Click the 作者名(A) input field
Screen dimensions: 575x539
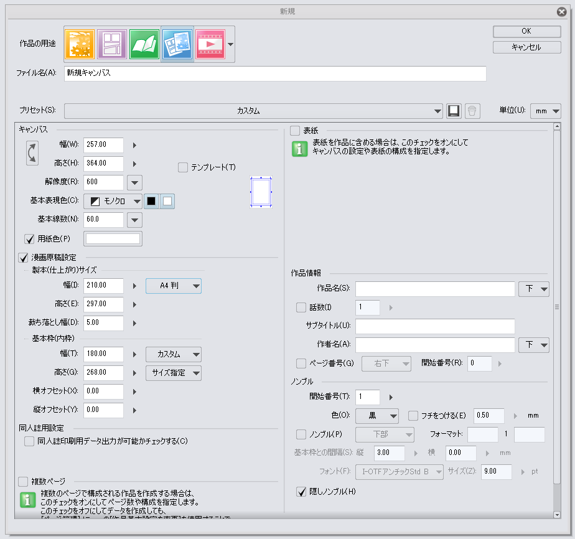[x=435, y=345]
